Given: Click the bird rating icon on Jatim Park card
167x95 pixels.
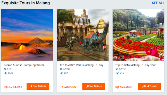Looking at the screenshot, I should 62,73.
